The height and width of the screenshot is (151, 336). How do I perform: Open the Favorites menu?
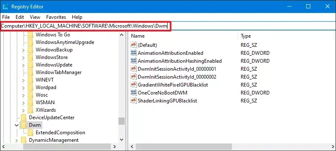(56, 17)
